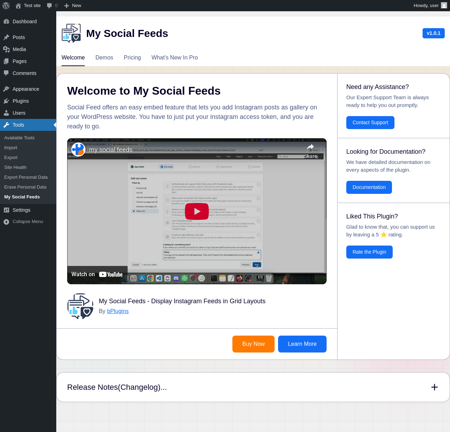The image size is (450, 432).
Task: Click the user avatar in admin bar
Action: coord(444,6)
